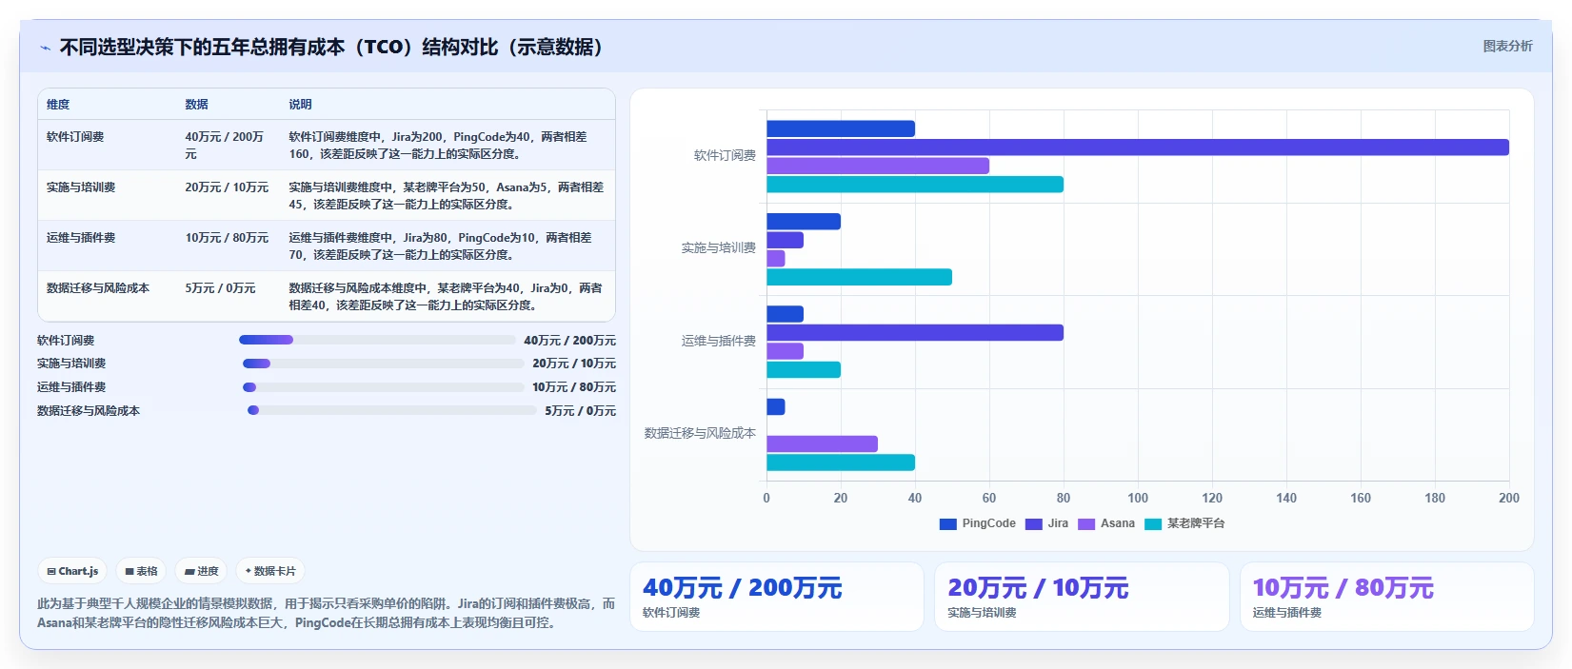
Task: Click the 40万元 / 200万元 value beside the progress bar
Action: pos(569,341)
